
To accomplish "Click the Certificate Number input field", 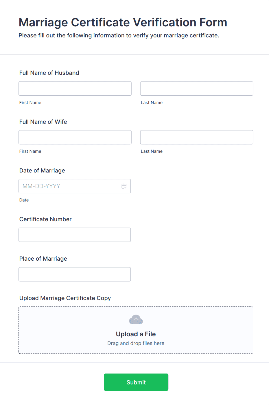I will coord(75,235).
